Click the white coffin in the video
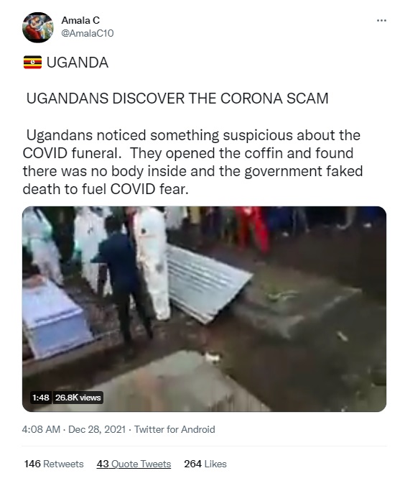 54,316
